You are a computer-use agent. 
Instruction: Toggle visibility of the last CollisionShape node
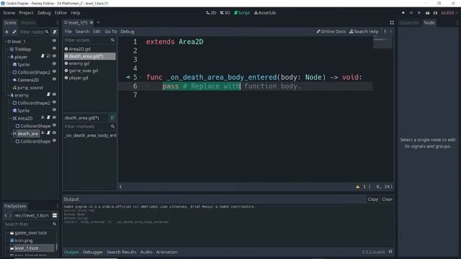54,141
